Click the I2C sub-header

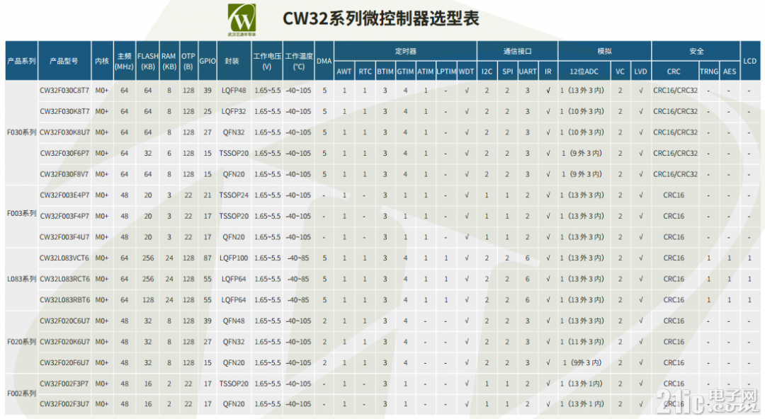[x=487, y=71]
